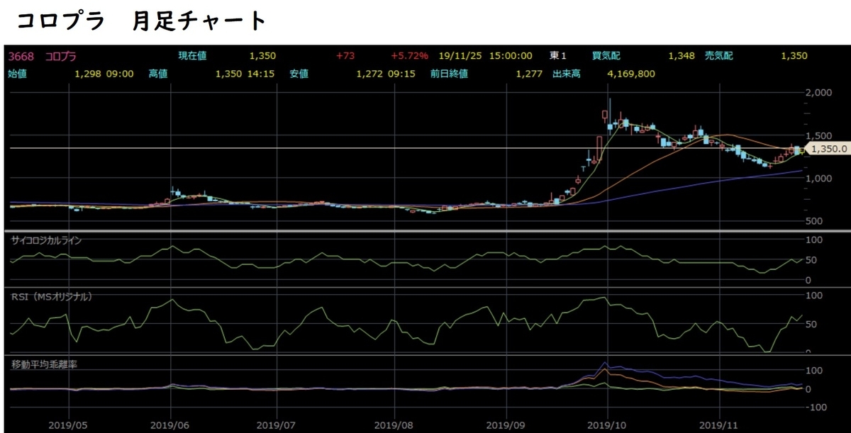Click the 2,000 price axis label

click(819, 93)
